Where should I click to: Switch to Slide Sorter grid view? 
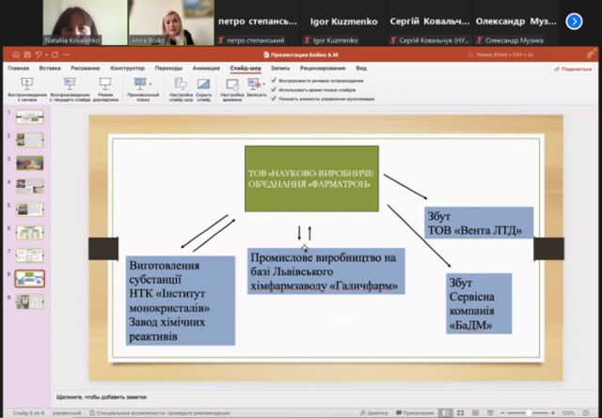460,413
